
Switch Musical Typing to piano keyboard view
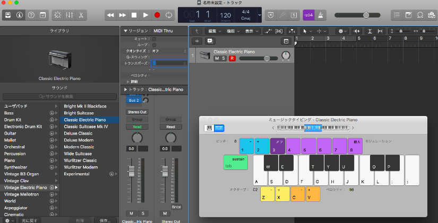209,128
